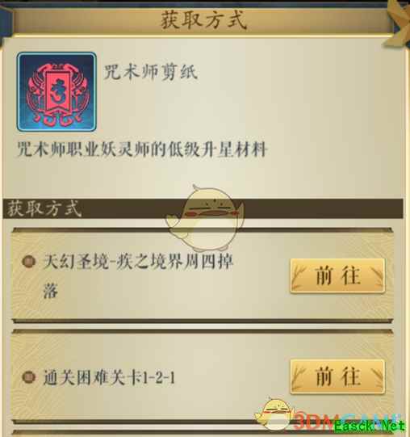Select the round bullet beside 天幻圣境 entry
The image size is (410, 437).
tap(28, 262)
